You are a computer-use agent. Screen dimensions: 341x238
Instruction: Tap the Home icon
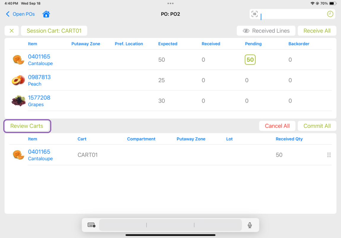coord(46,14)
